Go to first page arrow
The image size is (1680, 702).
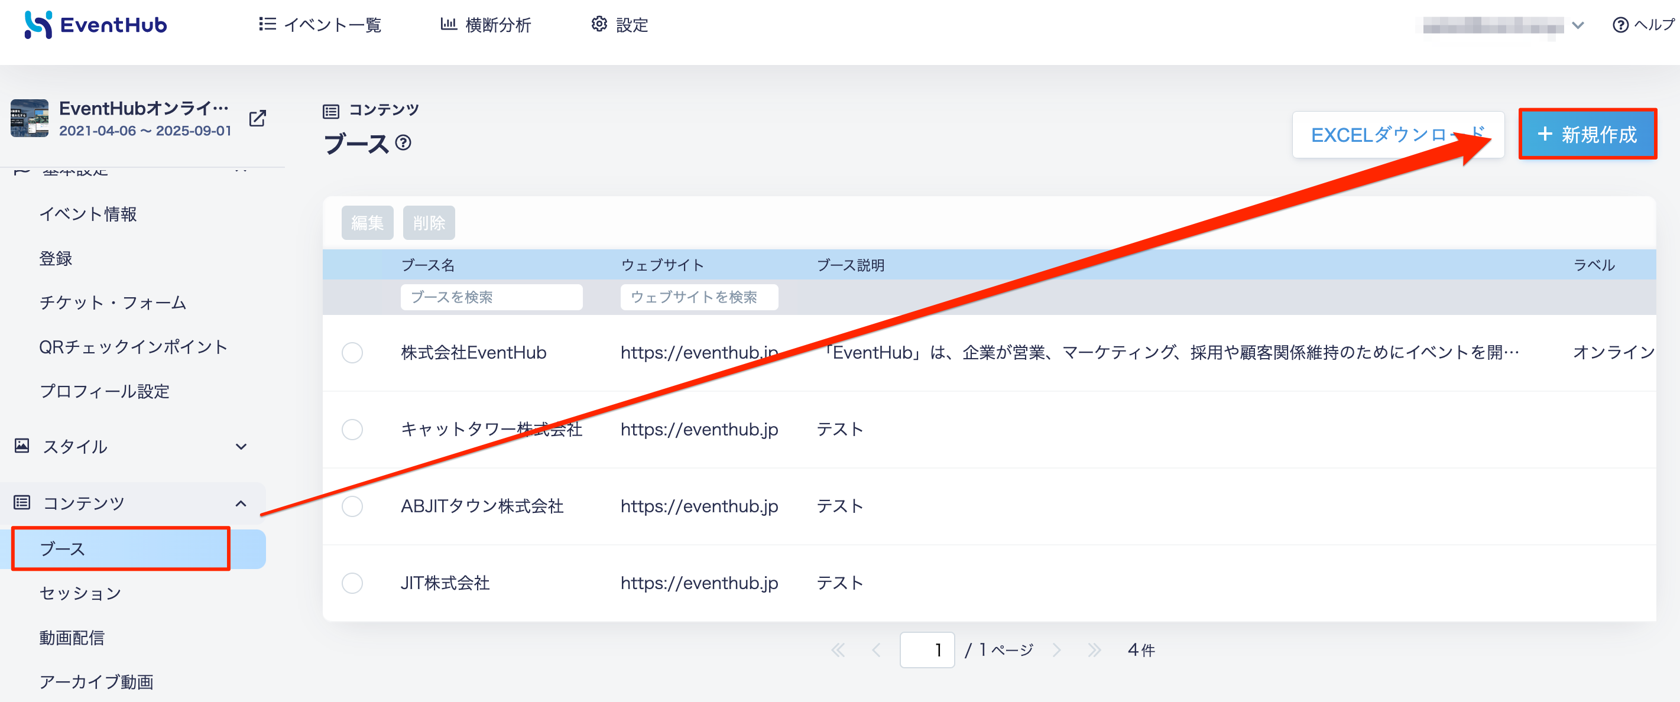click(x=838, y=650)
